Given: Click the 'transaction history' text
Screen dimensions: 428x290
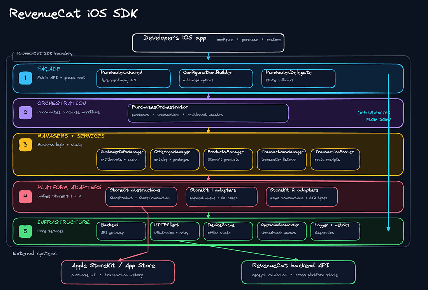Looking at the screenshot, I should (x=124, y=275).
